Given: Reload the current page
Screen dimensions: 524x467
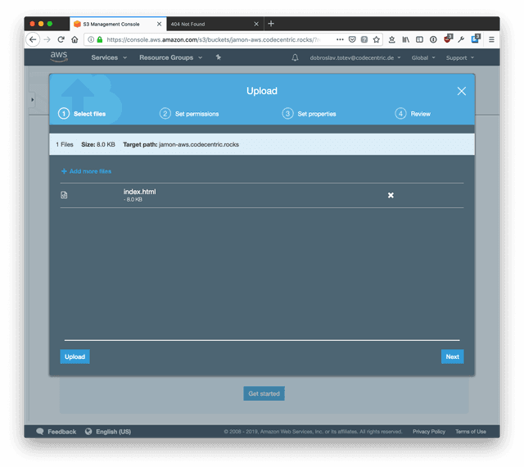Looking at the screenshot, I should click(x=61, y=39).
